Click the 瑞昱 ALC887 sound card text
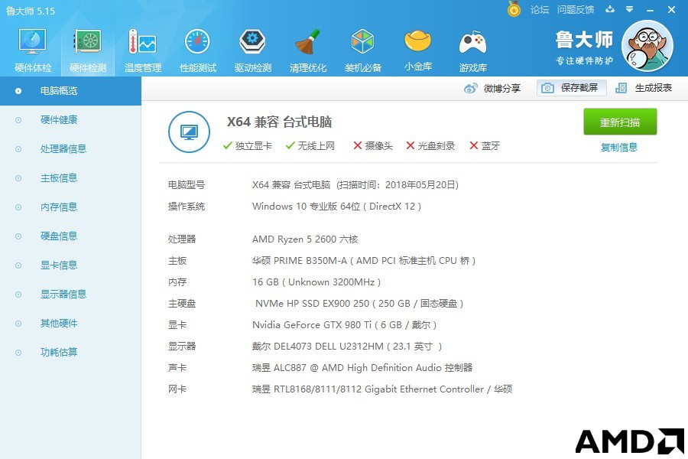 click(362, 368)
